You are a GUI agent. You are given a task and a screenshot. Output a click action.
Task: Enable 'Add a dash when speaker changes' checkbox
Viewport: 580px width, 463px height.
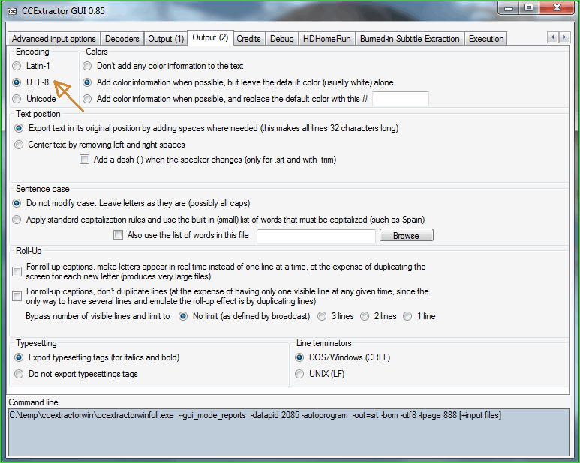pyautogui.click(x=85, y=160)
